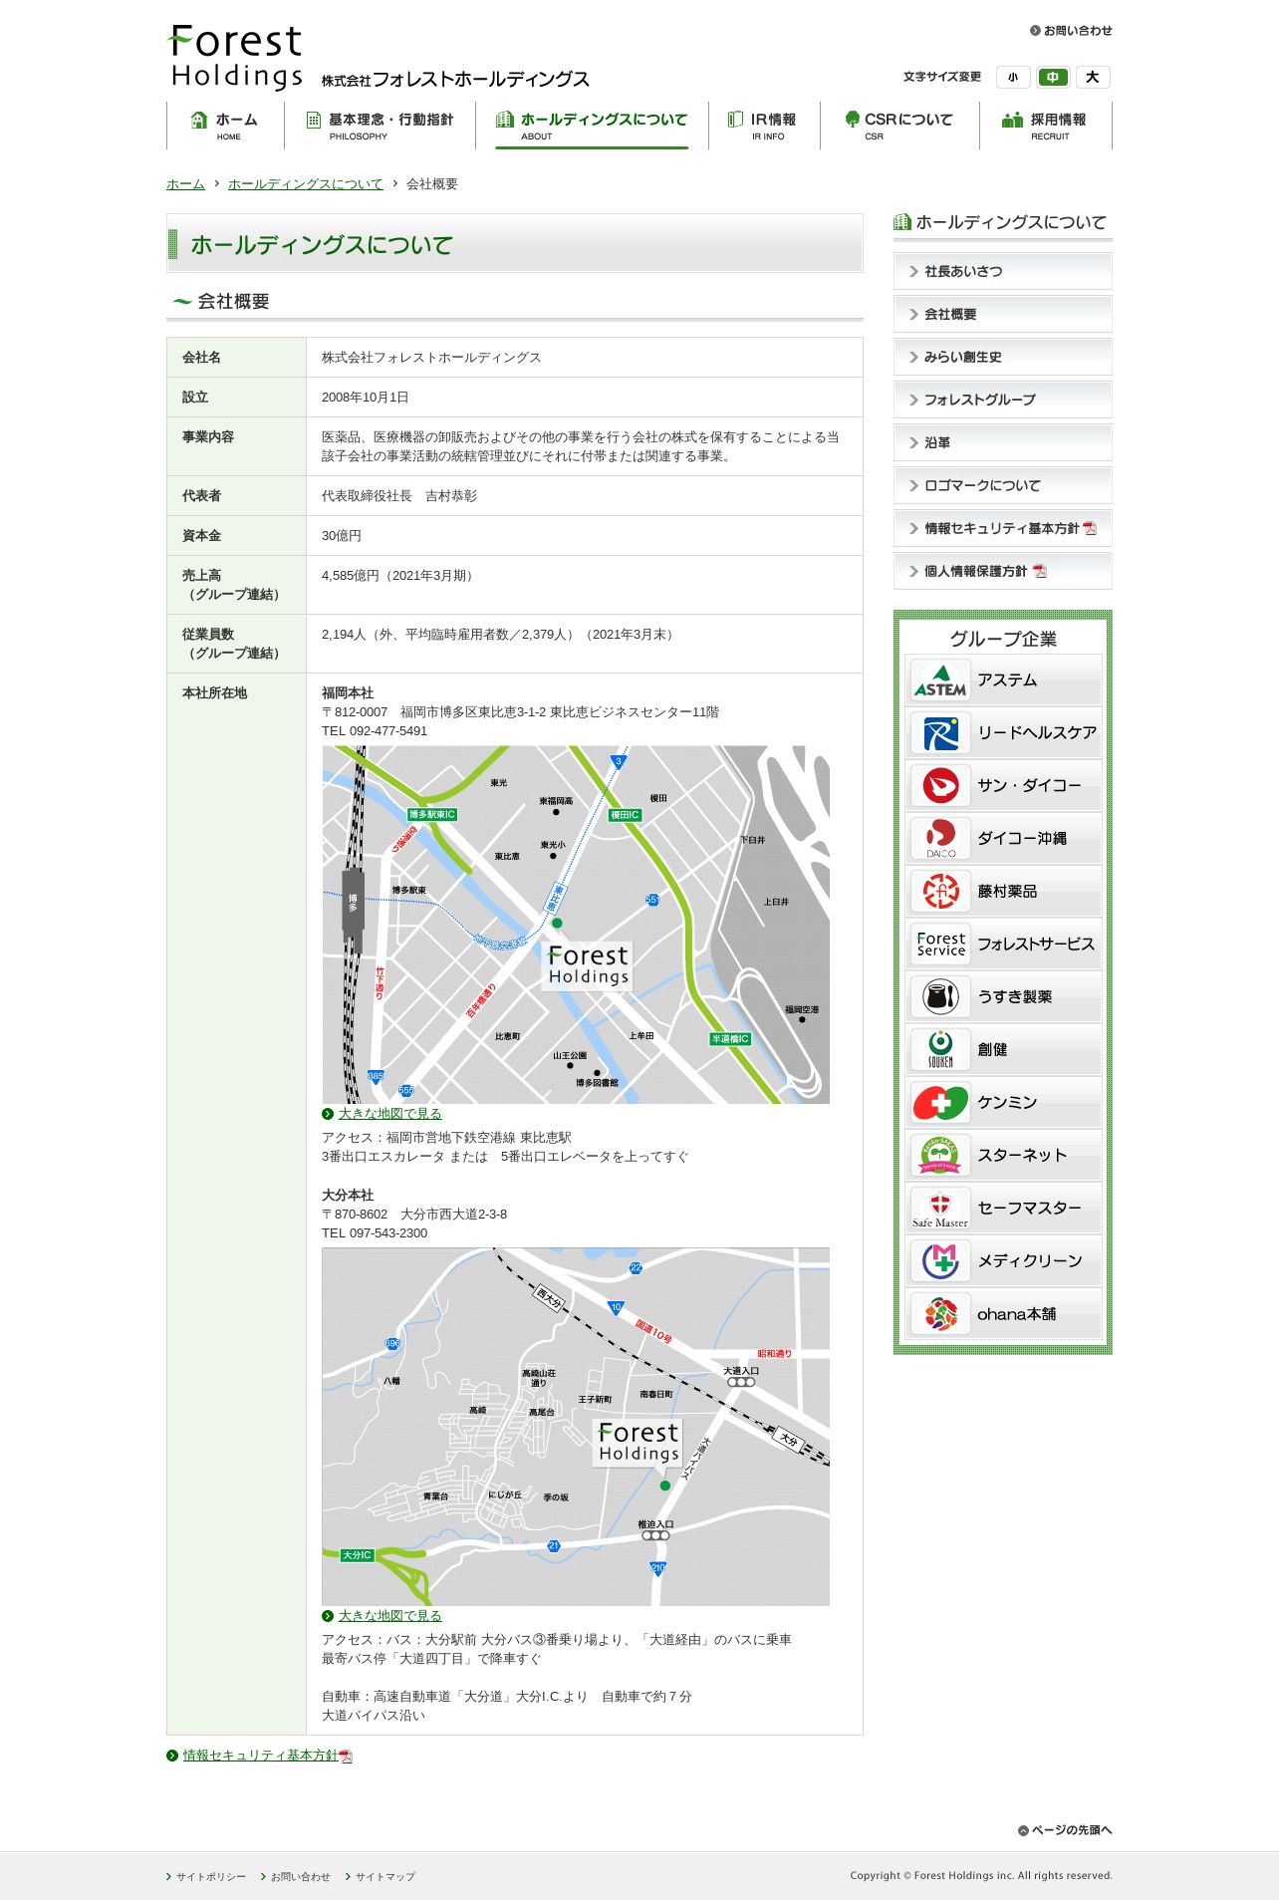Click TEL 092-477-5491 text
This screenshot has width=1279, height=1900.
[x=375, y=731]
